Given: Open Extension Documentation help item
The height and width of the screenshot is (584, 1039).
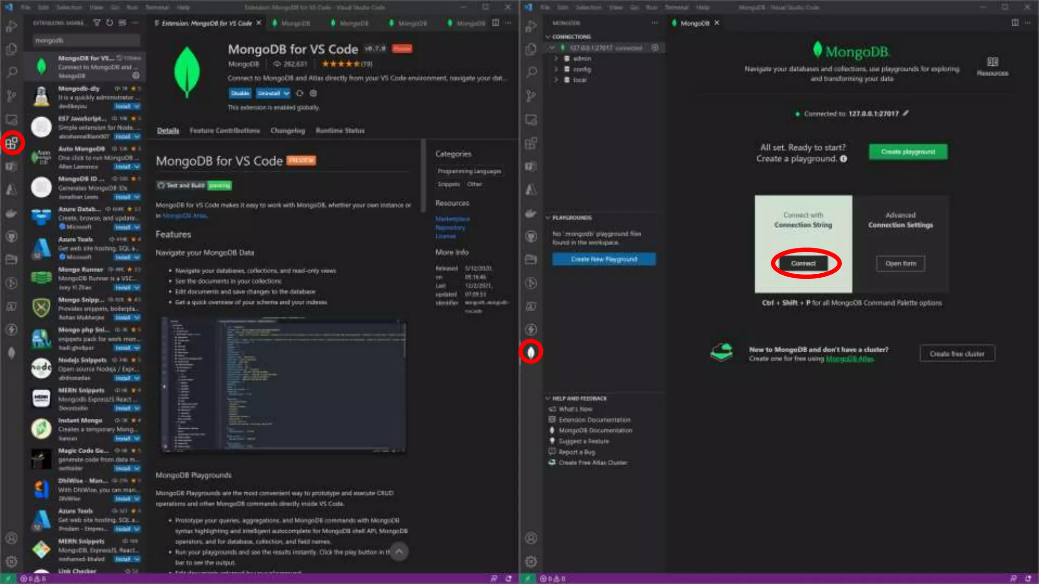Looking at the screenshot, I should point(594,420).
